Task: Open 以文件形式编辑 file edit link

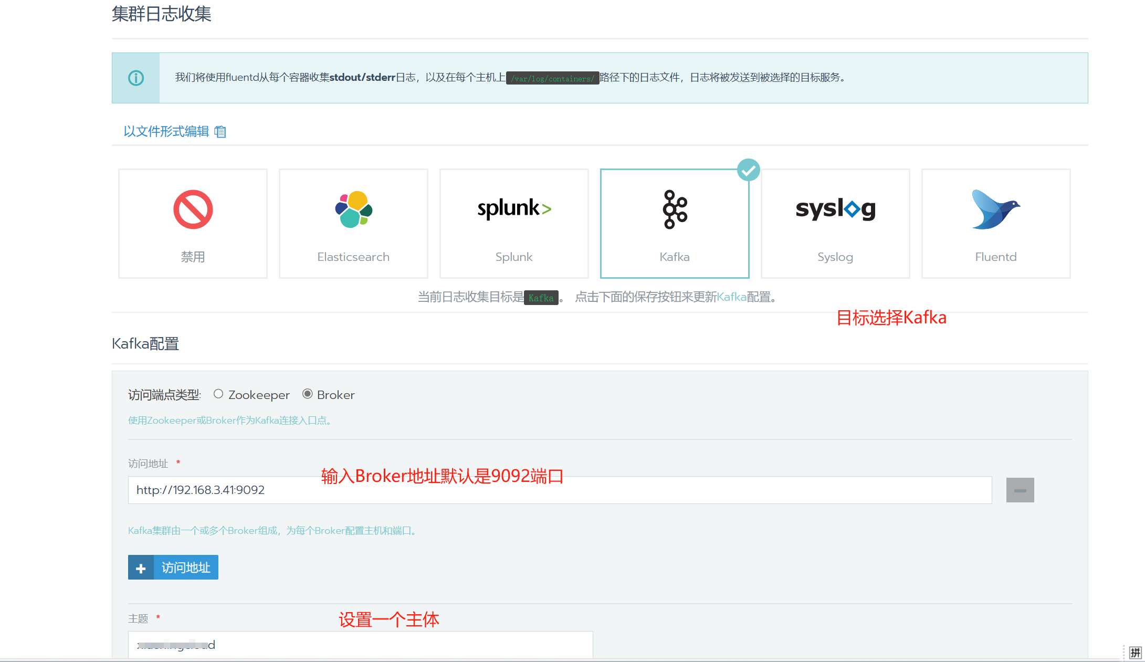Action: point(166,131)
